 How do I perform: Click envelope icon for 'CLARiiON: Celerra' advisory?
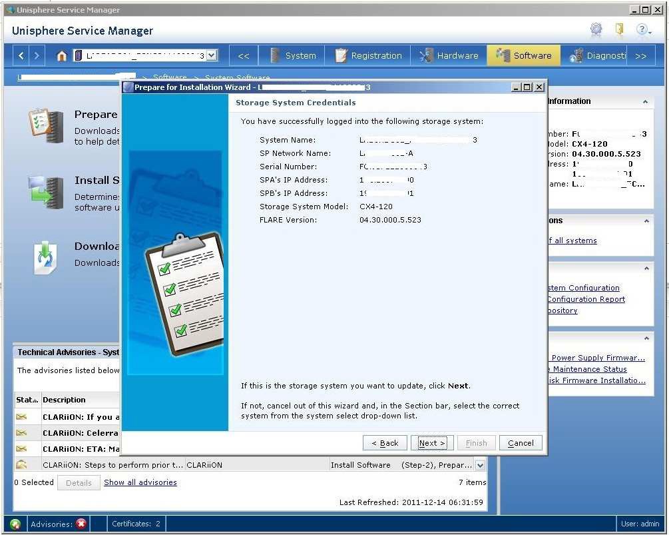(21, 432)
